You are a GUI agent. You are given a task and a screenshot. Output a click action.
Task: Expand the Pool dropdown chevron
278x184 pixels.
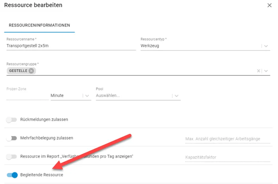pos(176,96)
